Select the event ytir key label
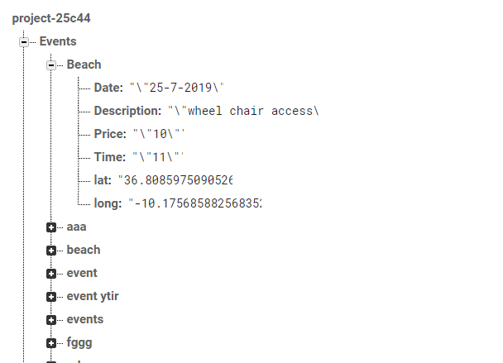This screenshot has height=363, width=503. [93, 296]
